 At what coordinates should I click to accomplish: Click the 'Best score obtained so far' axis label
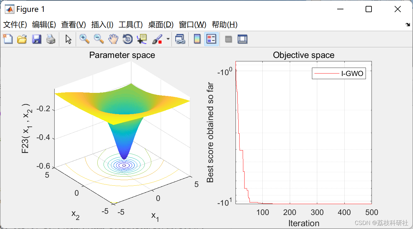click(x=211, y=132)
